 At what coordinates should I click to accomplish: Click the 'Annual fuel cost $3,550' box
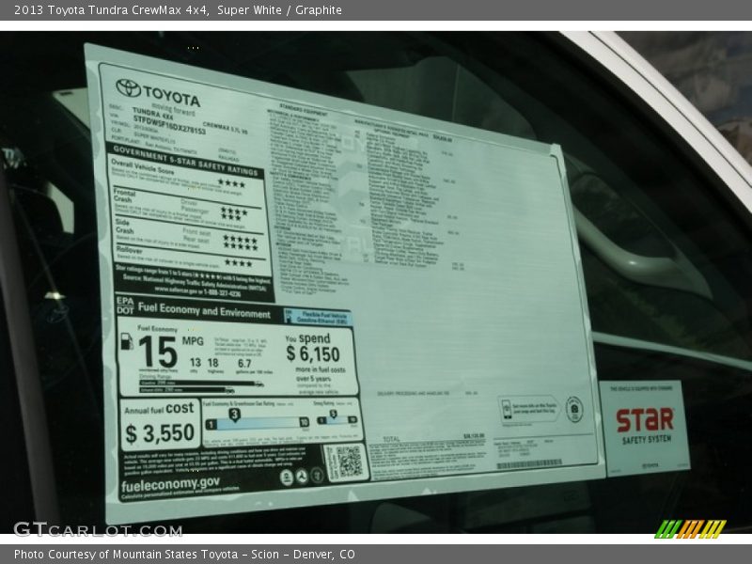160,425
